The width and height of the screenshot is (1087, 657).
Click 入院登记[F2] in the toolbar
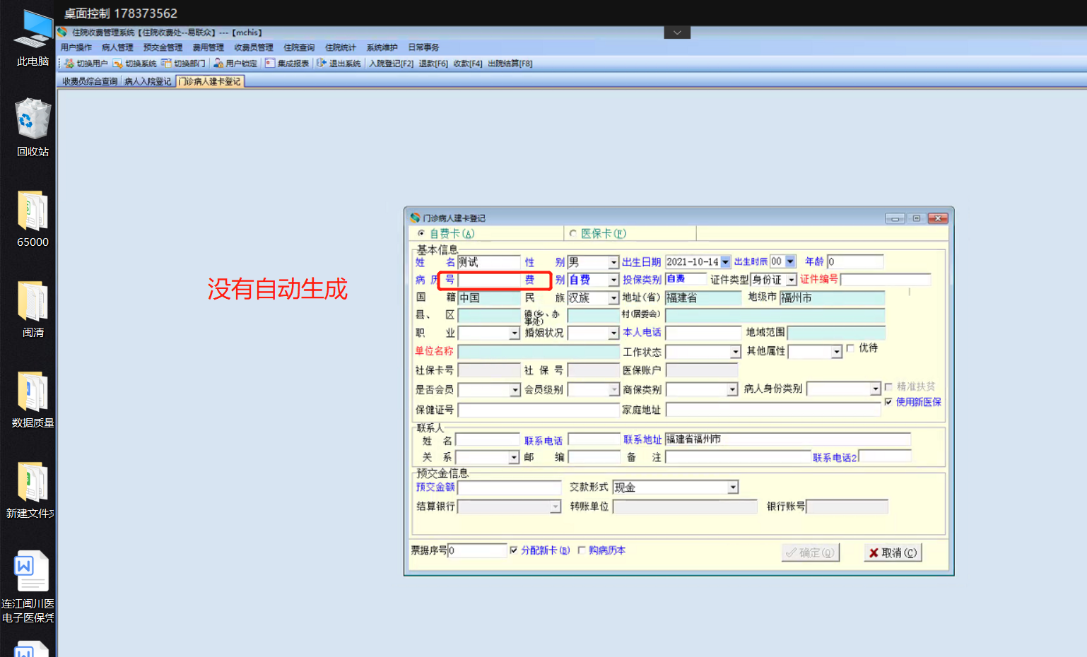(391, 64)
